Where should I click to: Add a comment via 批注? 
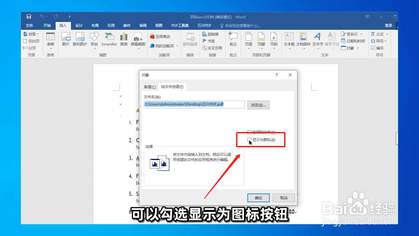click(233, 39)
